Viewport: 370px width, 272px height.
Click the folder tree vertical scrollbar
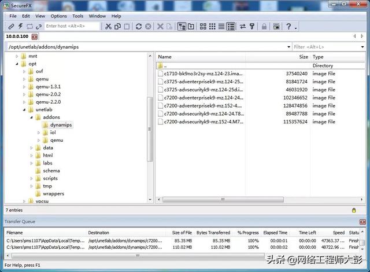[150, 129]
